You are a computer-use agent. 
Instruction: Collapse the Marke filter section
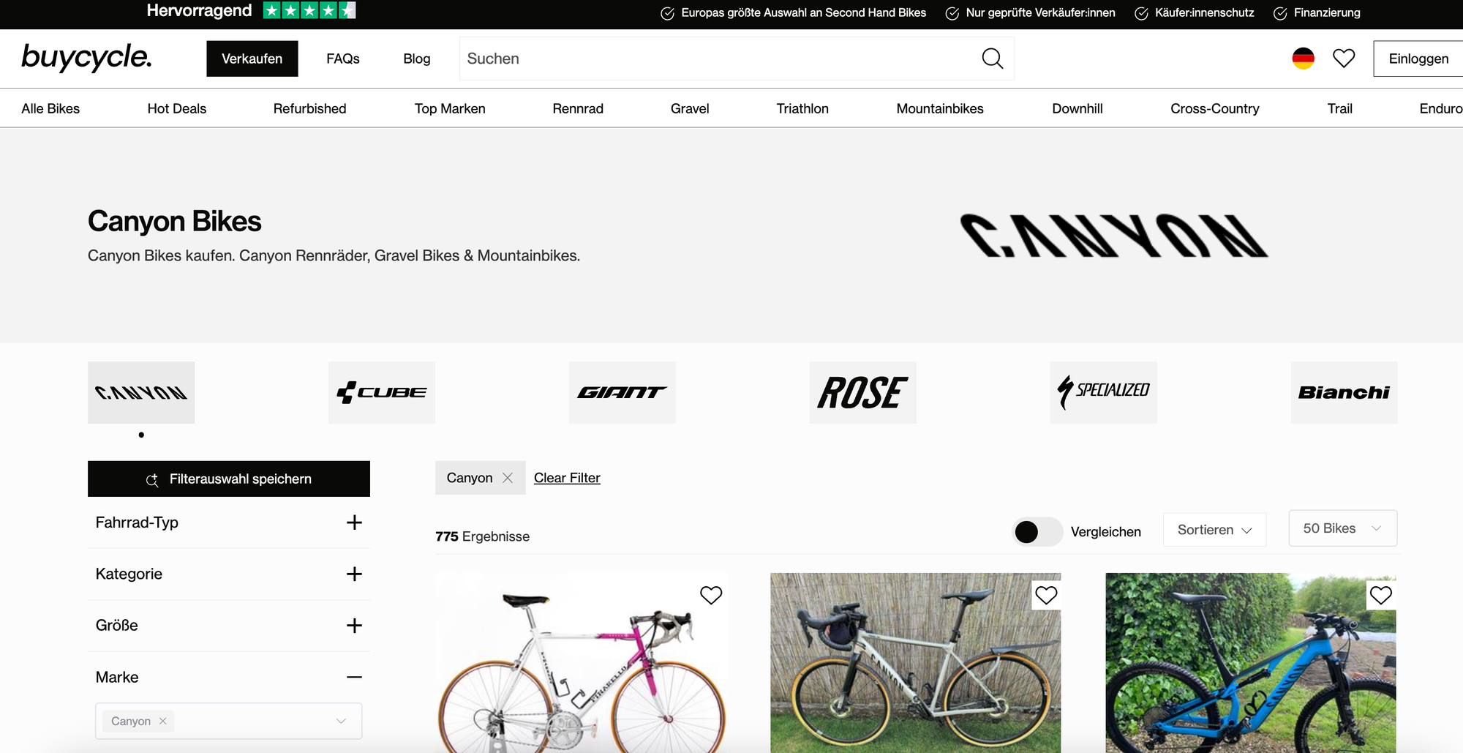229,677
